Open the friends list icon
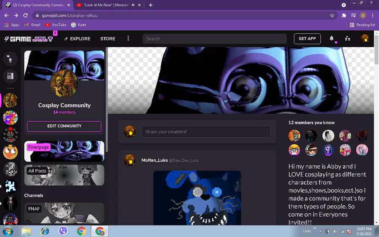This screenshot has width=379, height=237. 347,38
